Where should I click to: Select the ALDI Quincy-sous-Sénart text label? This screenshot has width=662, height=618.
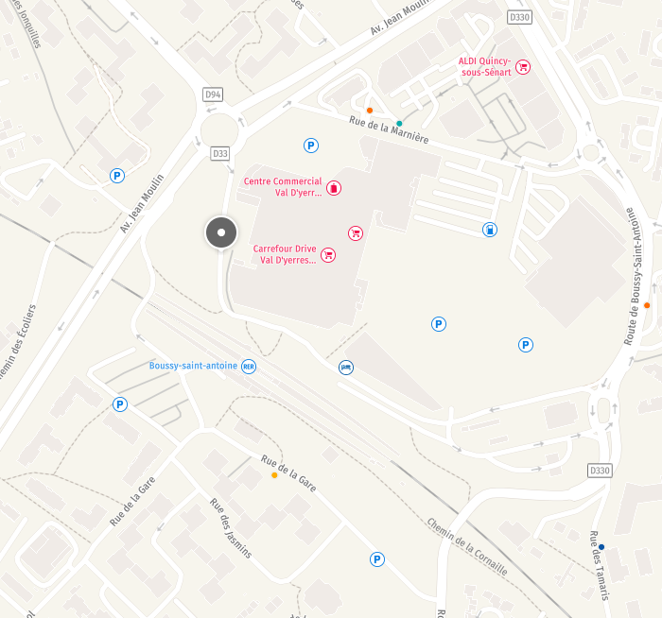[x=484, y=67]
